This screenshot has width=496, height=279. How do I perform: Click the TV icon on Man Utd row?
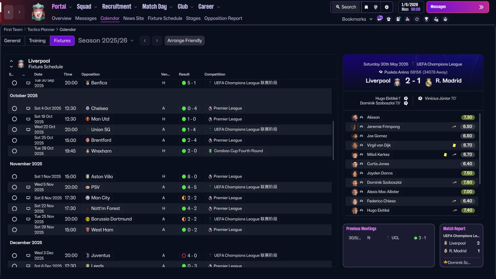[x=28, y=119]
